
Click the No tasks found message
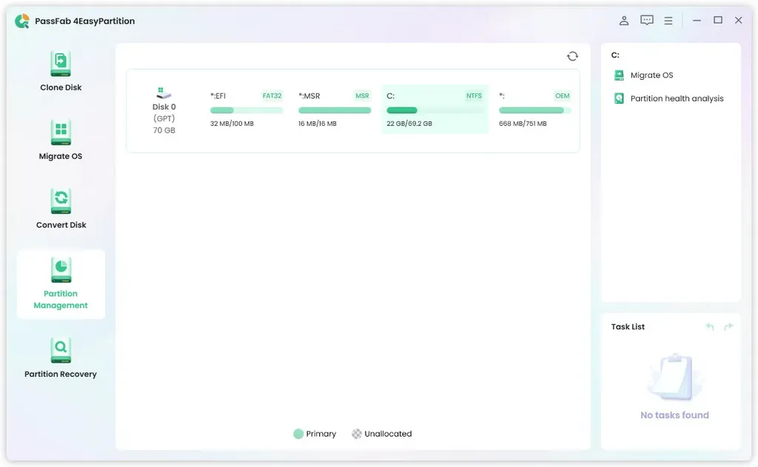[674, 414]
